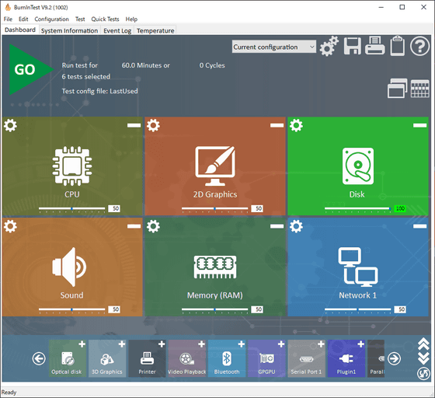Remove the Sound test with its minus

(x=134, y=226)
